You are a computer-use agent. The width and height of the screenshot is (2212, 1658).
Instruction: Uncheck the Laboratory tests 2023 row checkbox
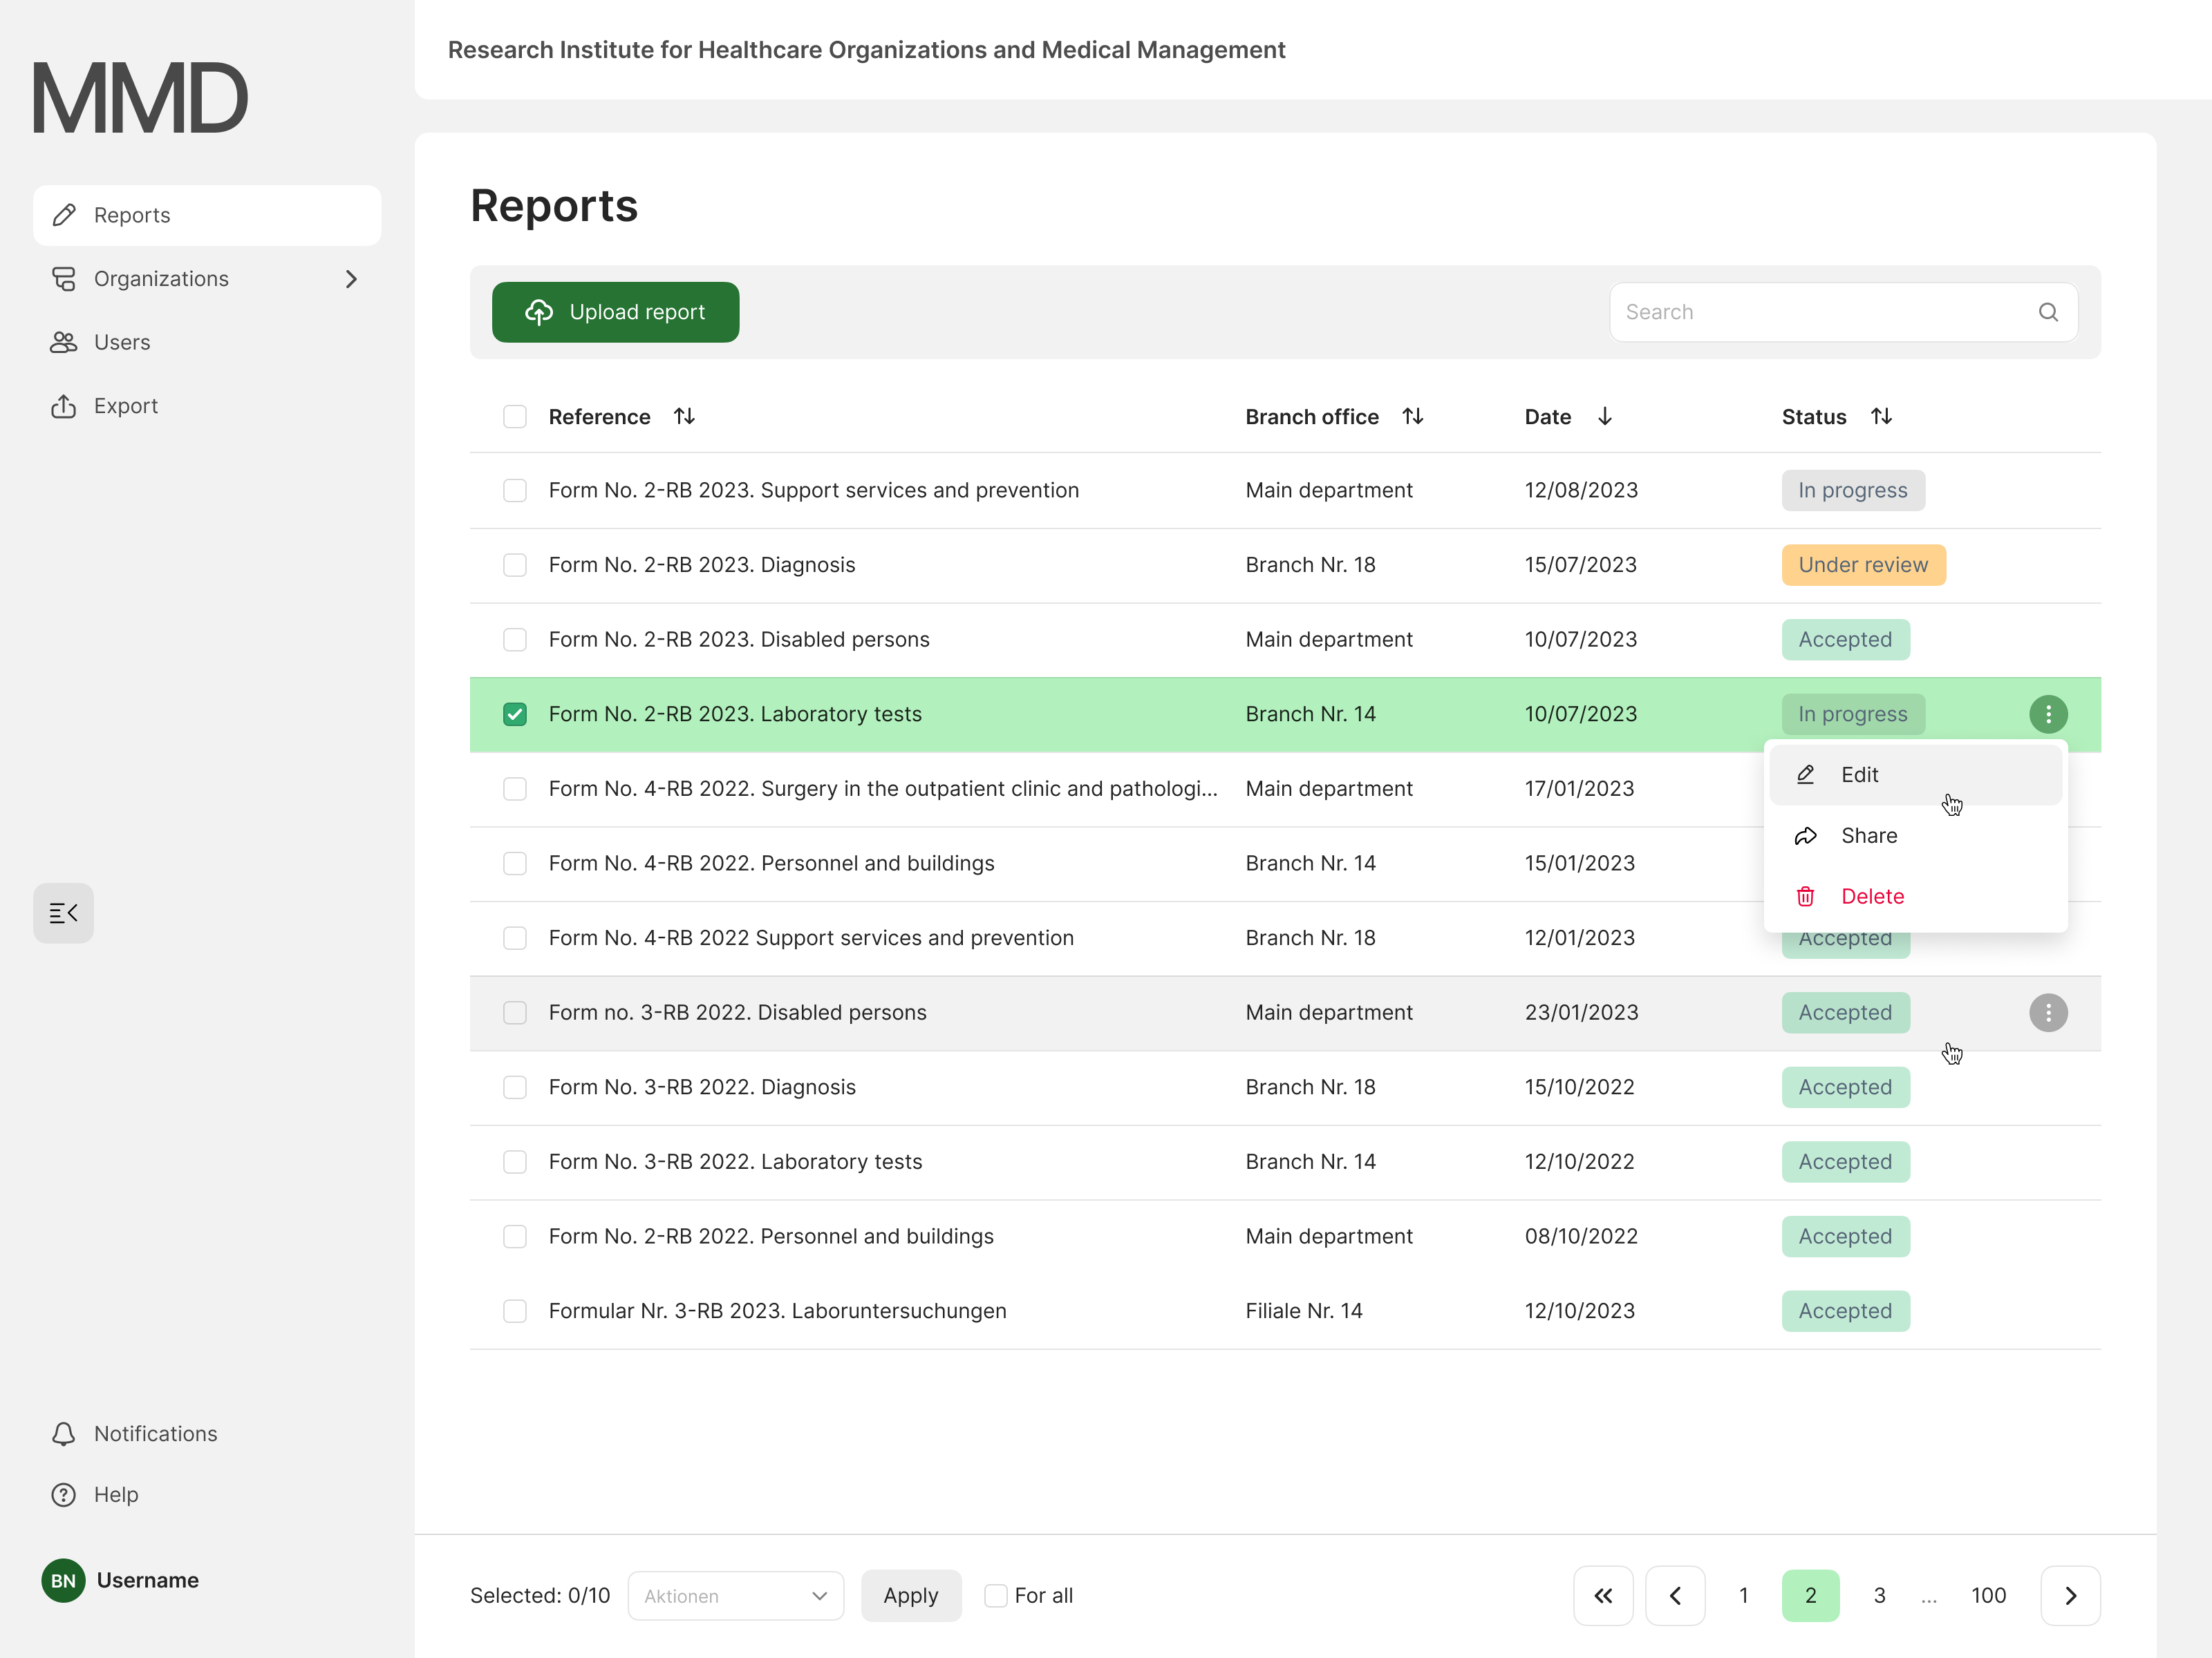click(514, 714)
